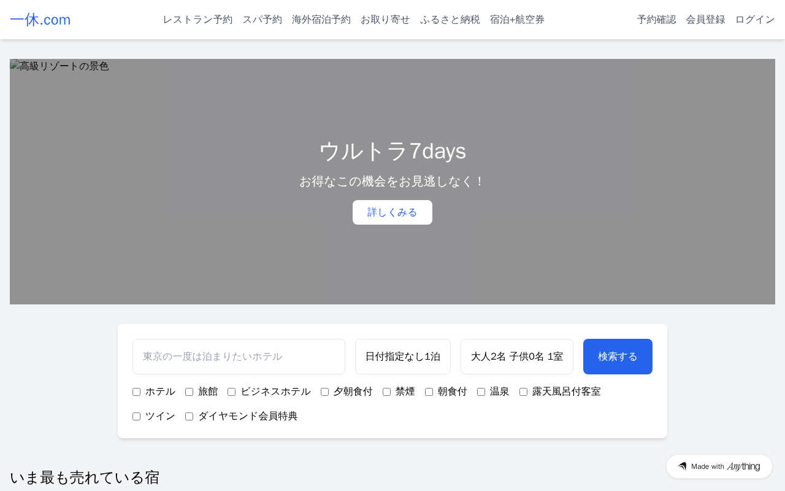The height and width of the screenshot is (491, 785).
Task: Open 海外宿泊予約 navigation link
Action: 321,20
